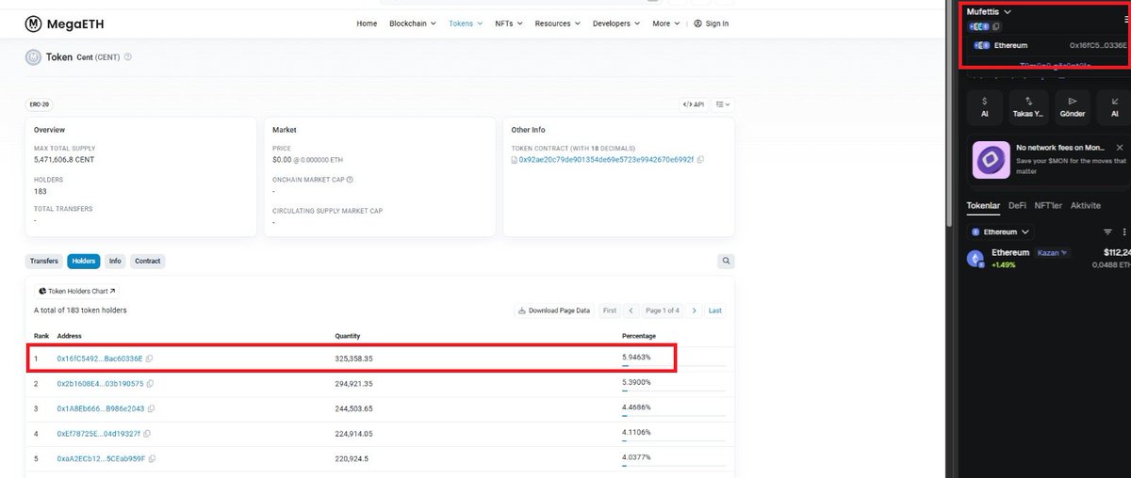Click the help icon next to Cent (CENT)

128,57
